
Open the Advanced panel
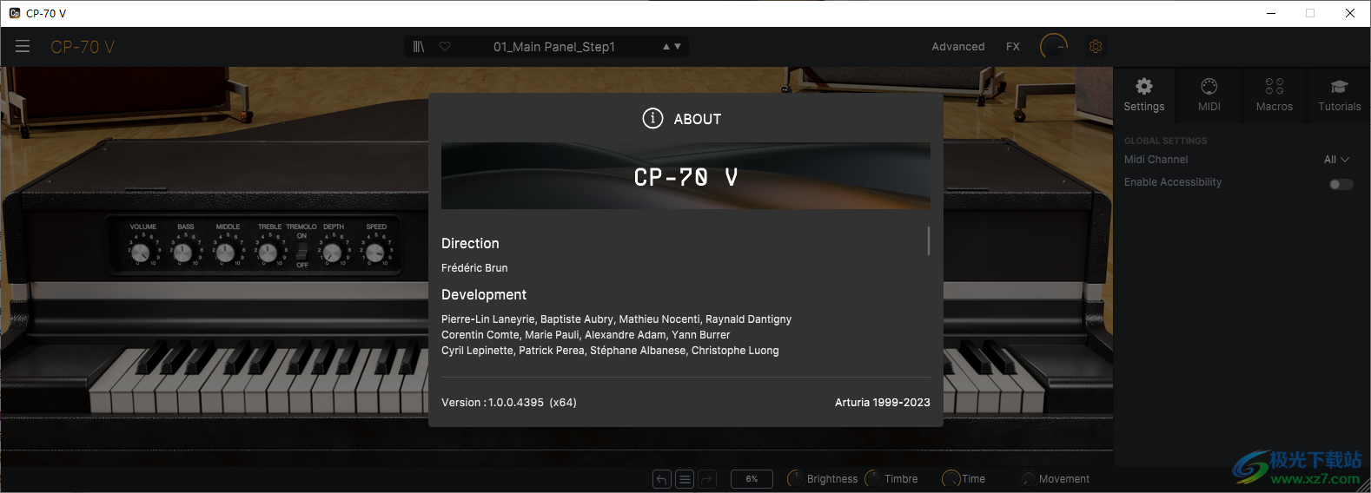tap(958, 47)
